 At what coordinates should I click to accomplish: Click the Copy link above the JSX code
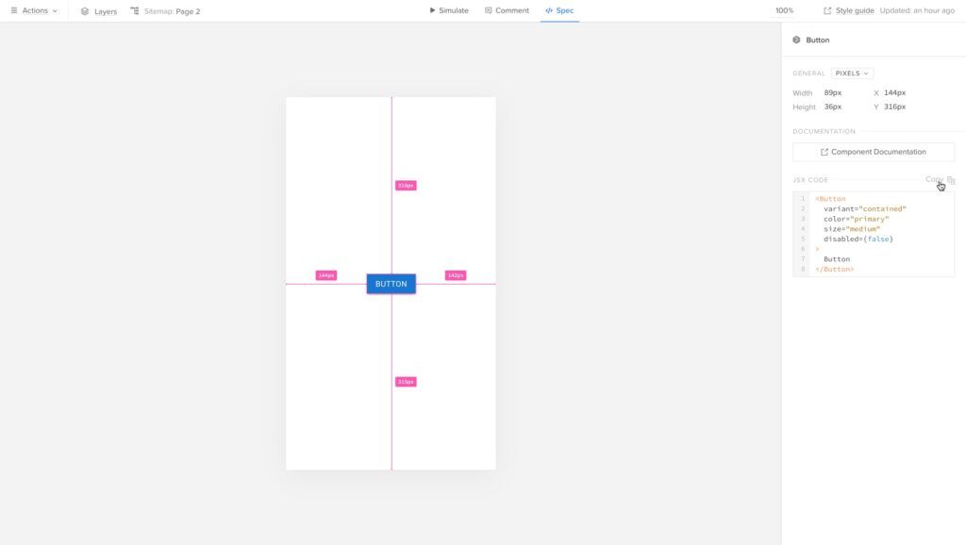coord(935,179)
